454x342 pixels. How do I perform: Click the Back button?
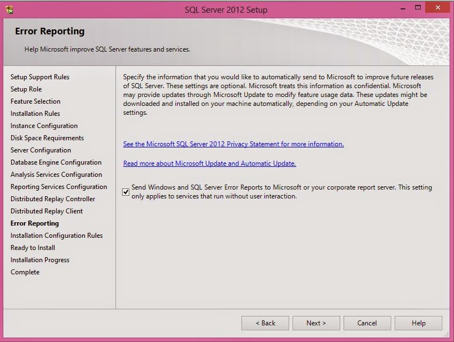(x=265, y=323)
